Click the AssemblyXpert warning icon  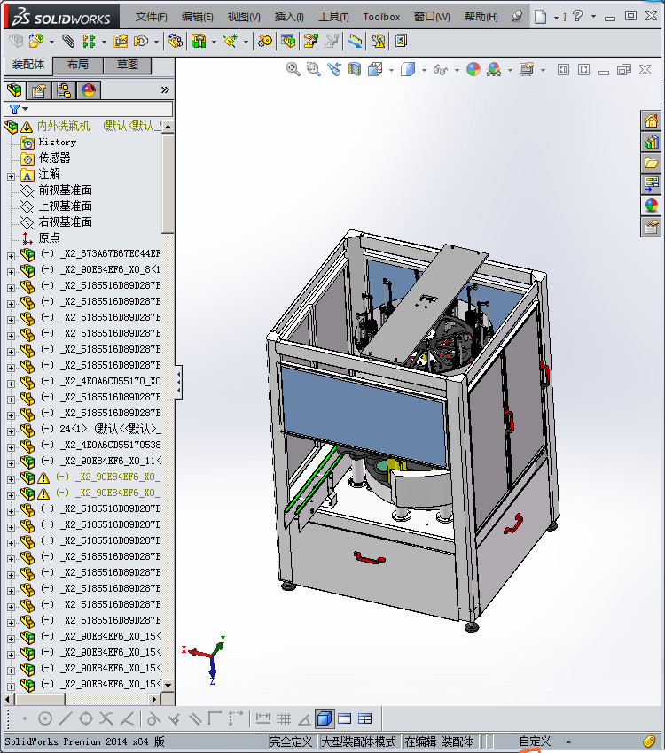pos(378,42)
